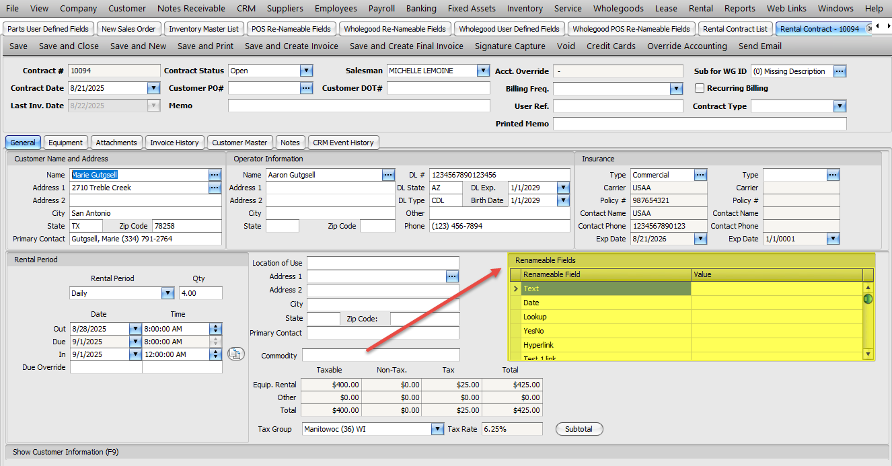This screenshot has width=892, height=466.
Task: Click Location of Use Address 1 ellipsis
Action: 452,276
